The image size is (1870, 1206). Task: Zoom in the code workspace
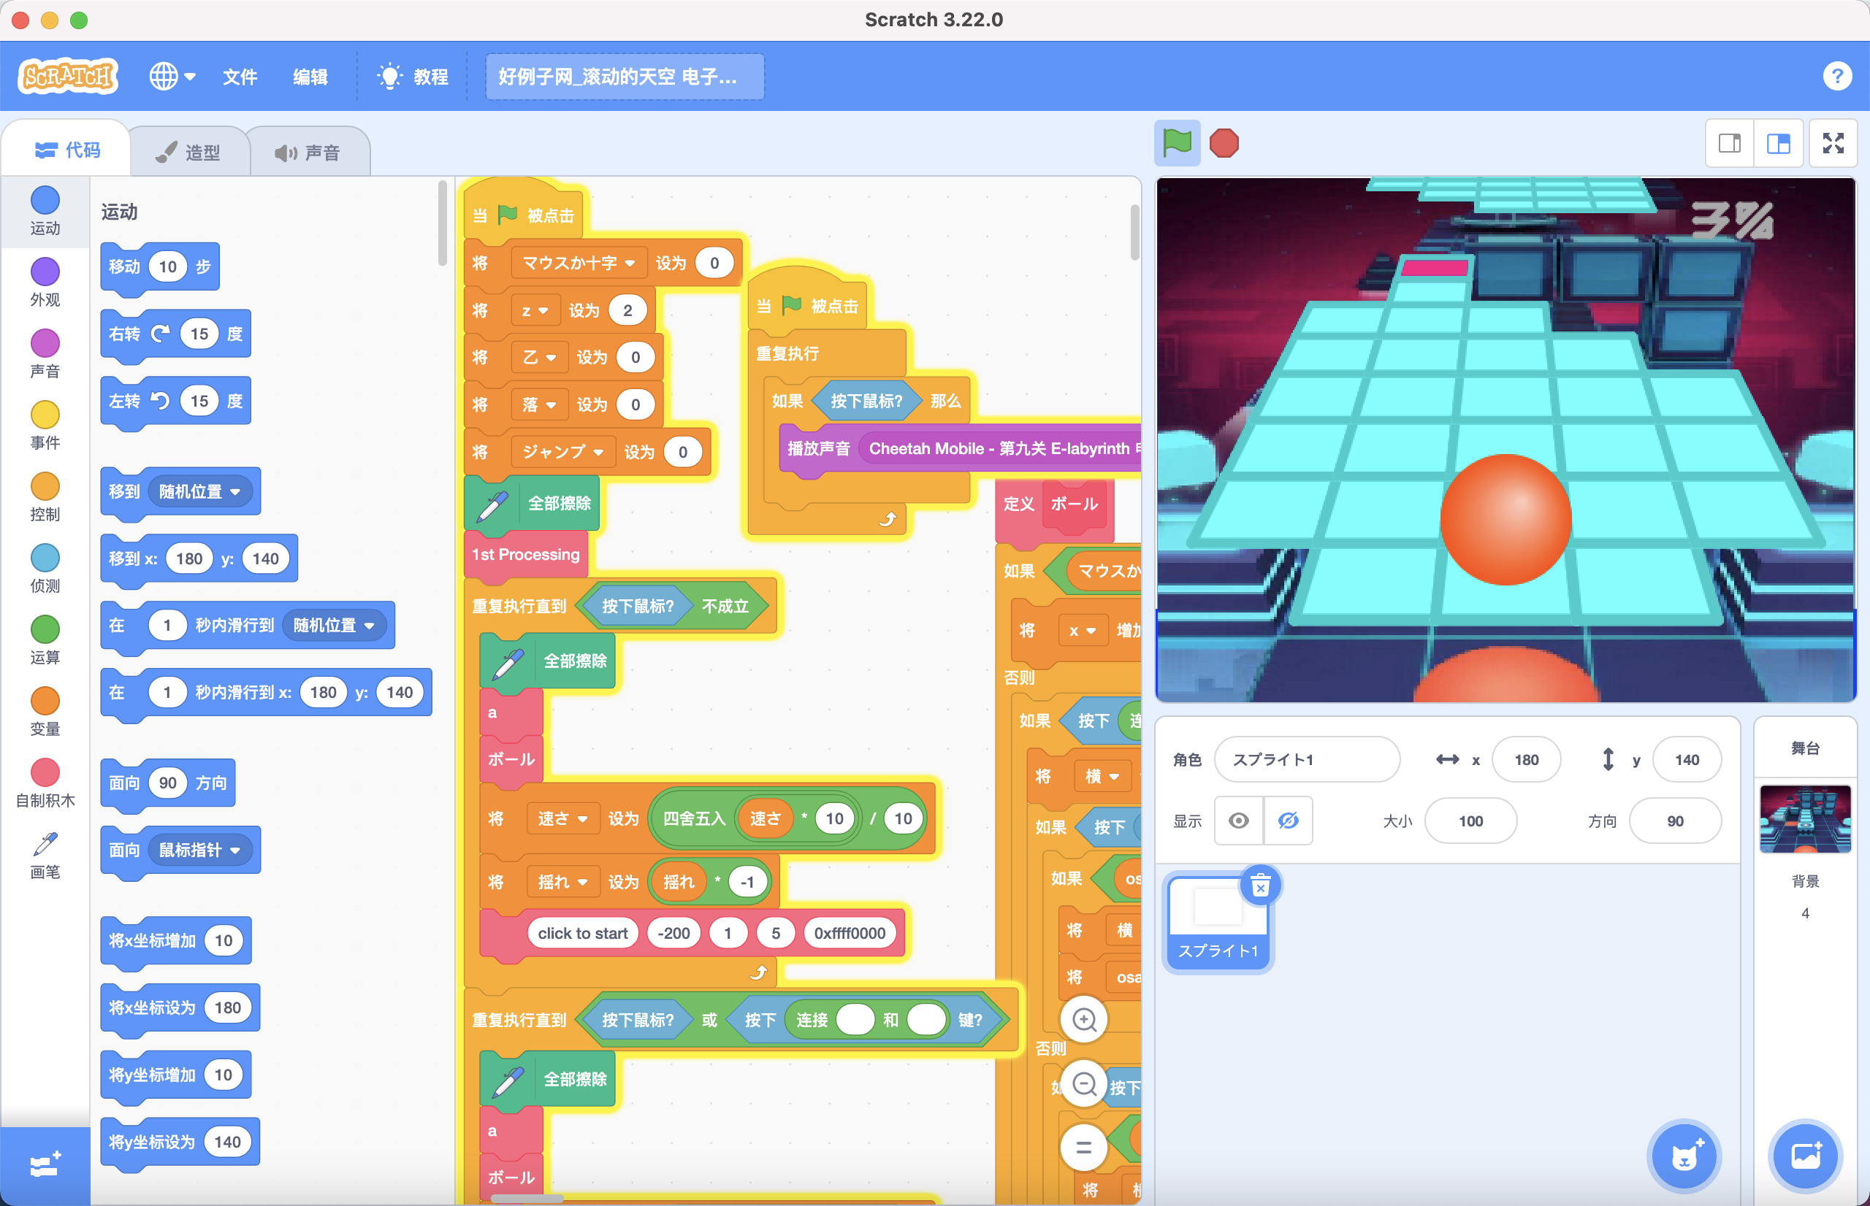click(1084, 1020)
